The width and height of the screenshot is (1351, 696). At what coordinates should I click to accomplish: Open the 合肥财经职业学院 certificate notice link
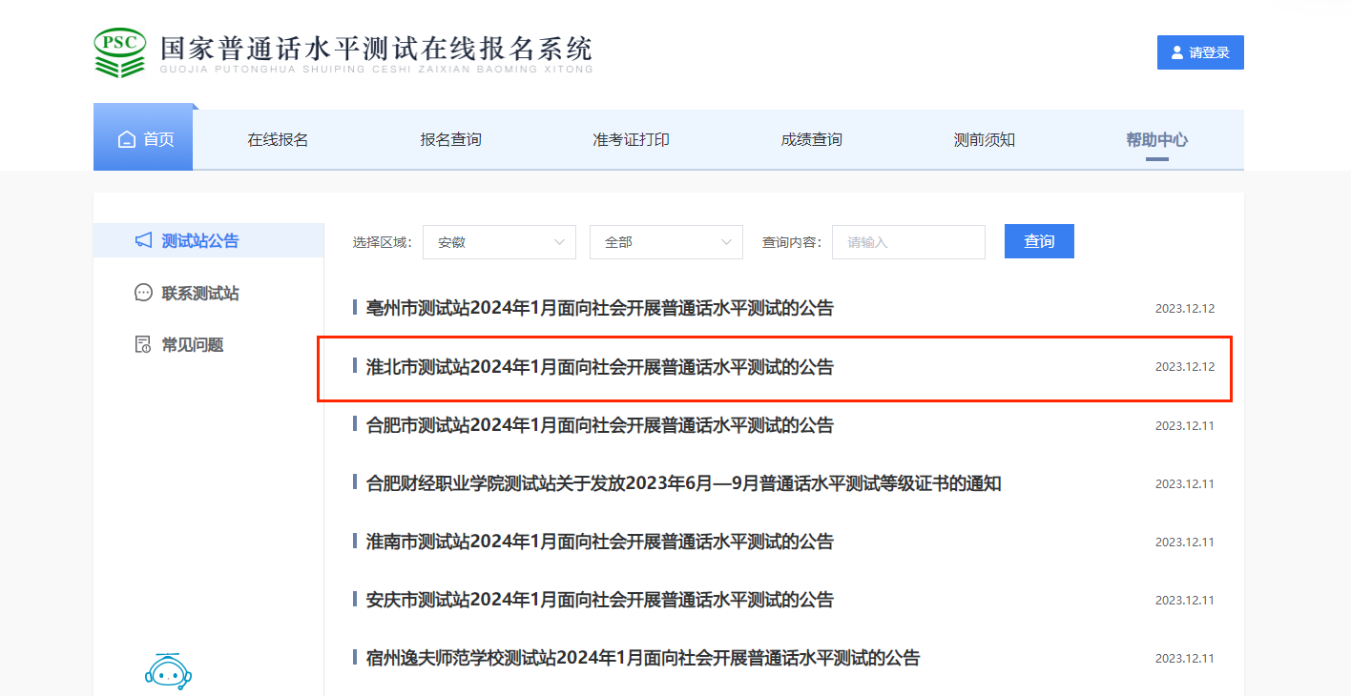(683, 483)
